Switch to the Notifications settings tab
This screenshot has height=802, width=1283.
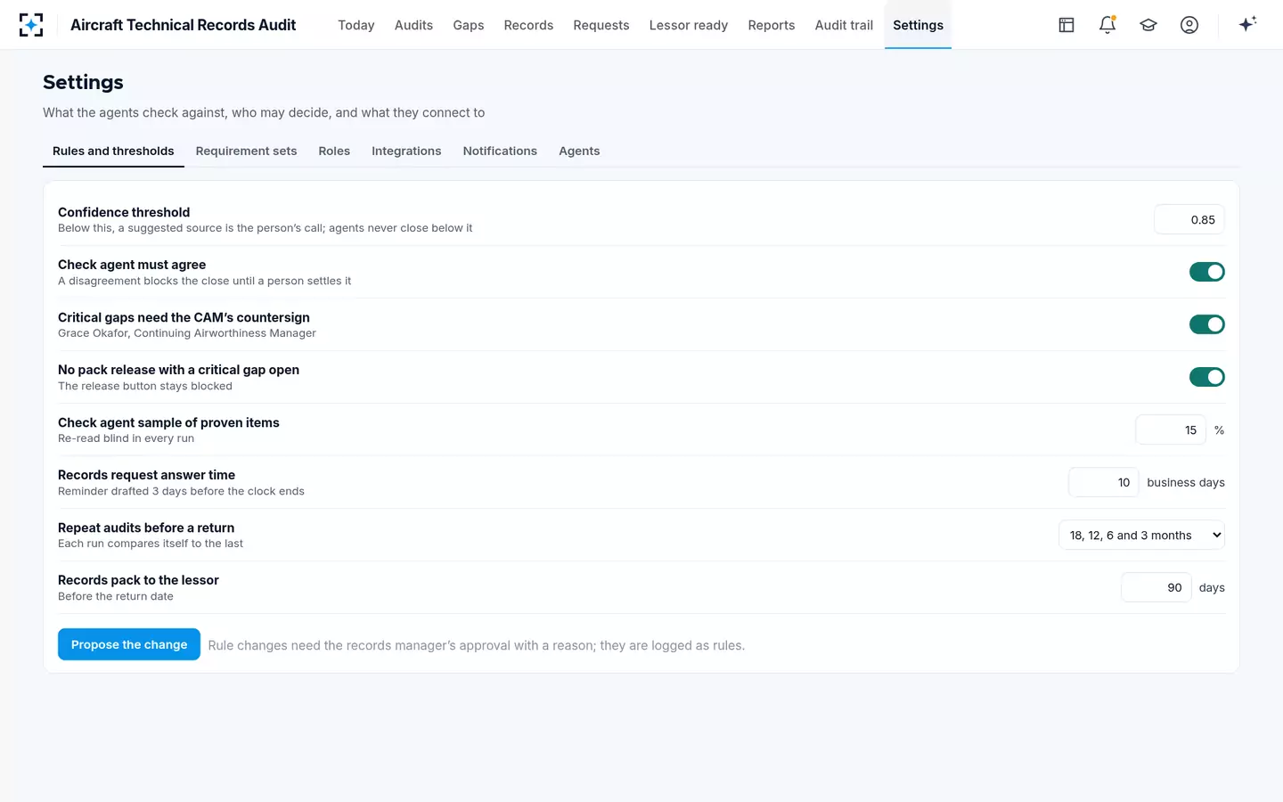[500, 151]
